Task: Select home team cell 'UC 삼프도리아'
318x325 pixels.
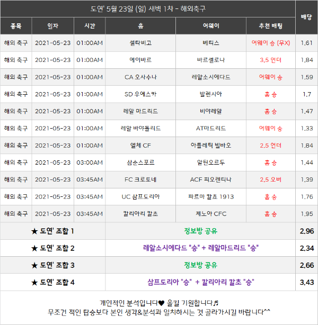Action: pos(140,196)
